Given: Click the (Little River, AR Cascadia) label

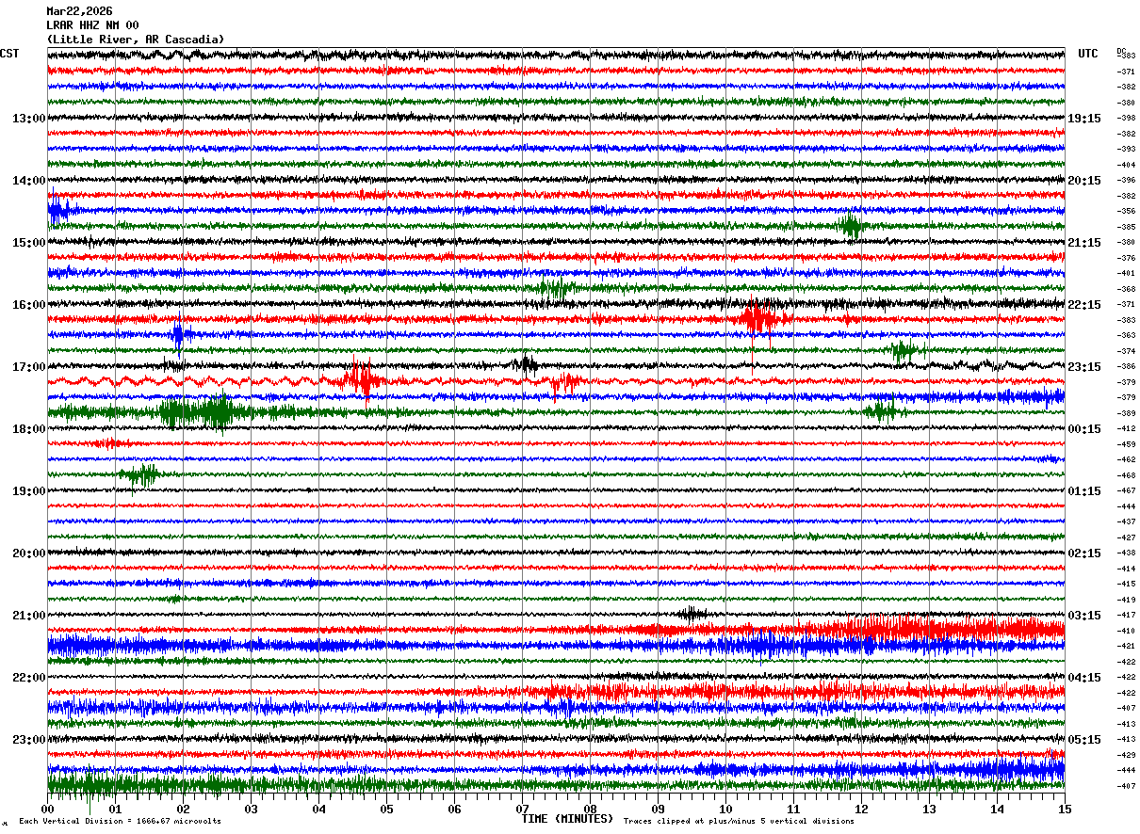Looking at the screenshot, I should click(136, 40).
